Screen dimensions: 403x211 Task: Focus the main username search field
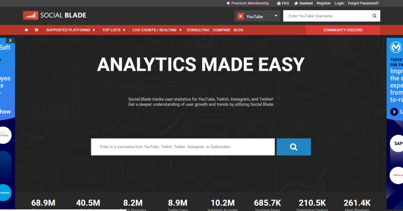183,147
